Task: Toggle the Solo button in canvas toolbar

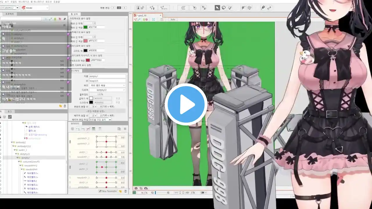Action: click(x=173, y=19)
